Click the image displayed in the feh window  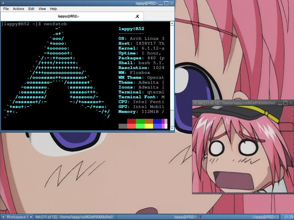pyautogui.click(x=243, y=149)
